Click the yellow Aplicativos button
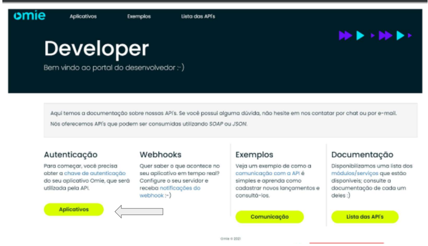Screen dimensions: 428x246 tap(74, 209)
